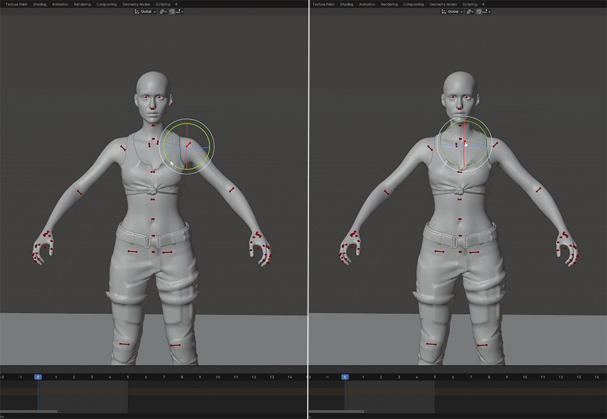Open Shading workspace in left window
Image resolution: width=607 pixels, height=419 pixels.
(x=39, y=4)
